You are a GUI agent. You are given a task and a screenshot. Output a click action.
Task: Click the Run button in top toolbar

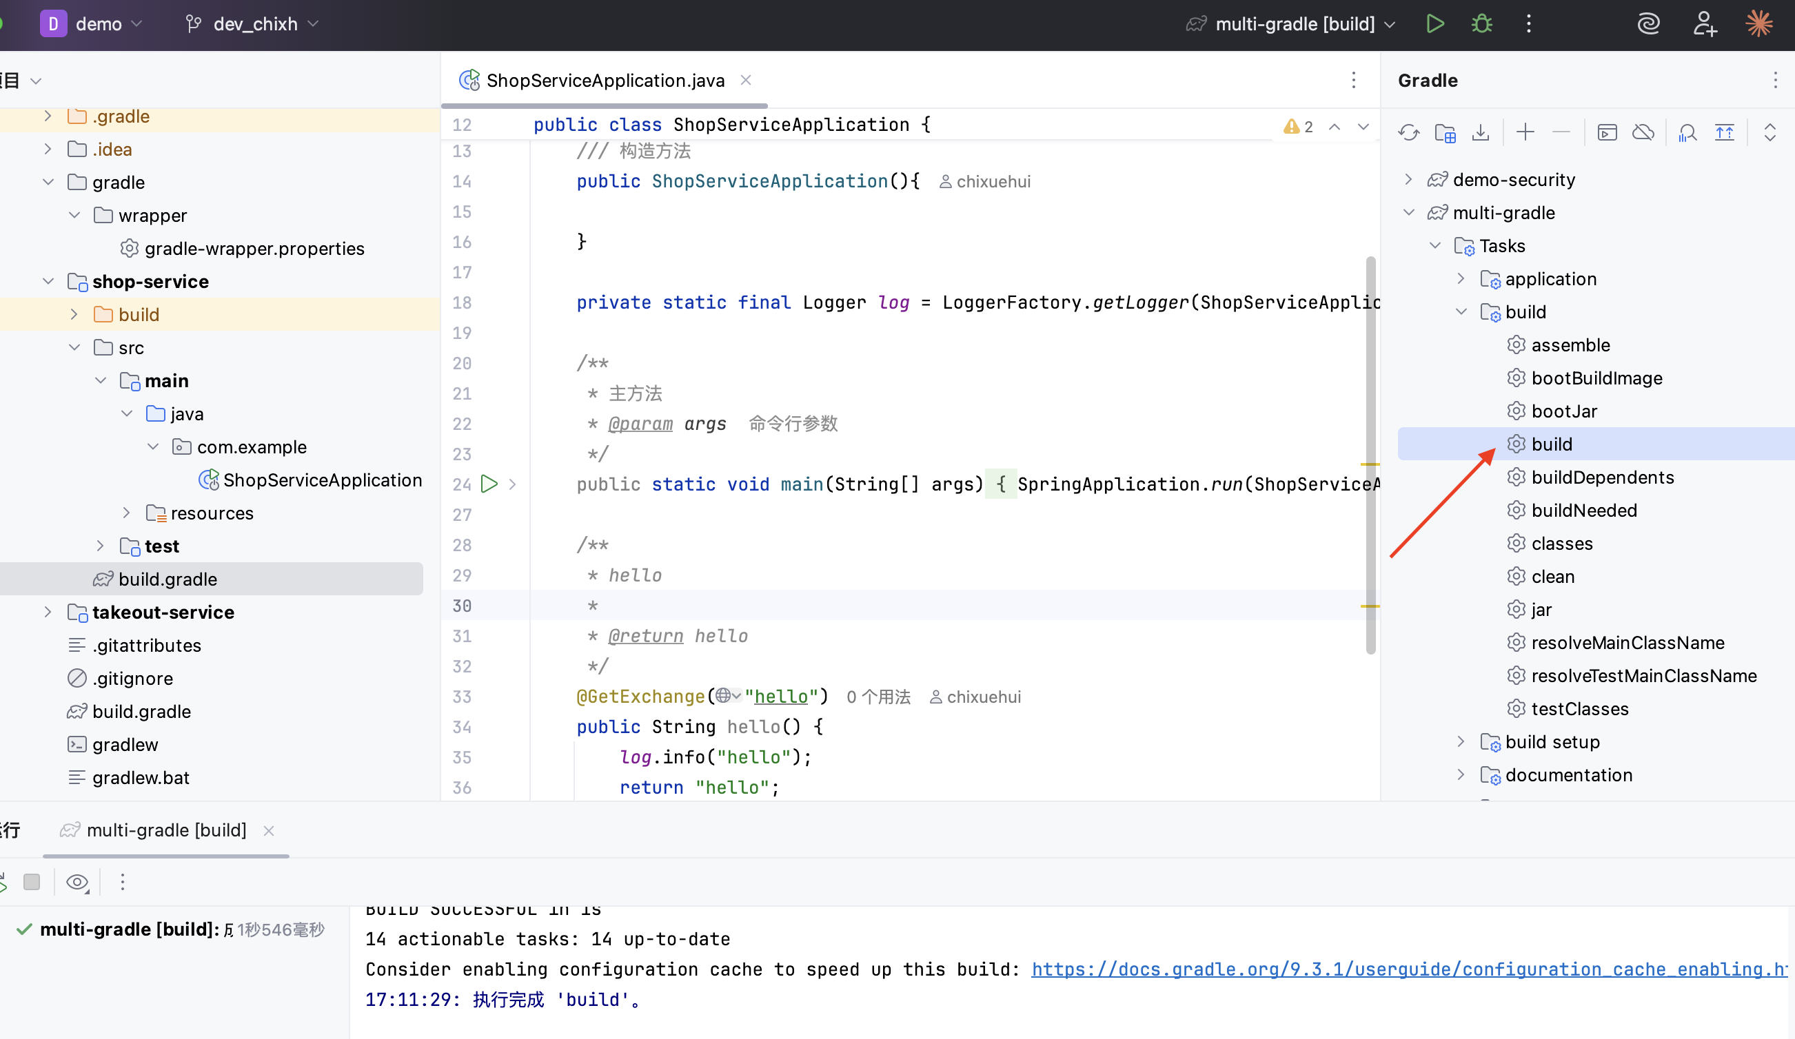(x=1434, y=24)
